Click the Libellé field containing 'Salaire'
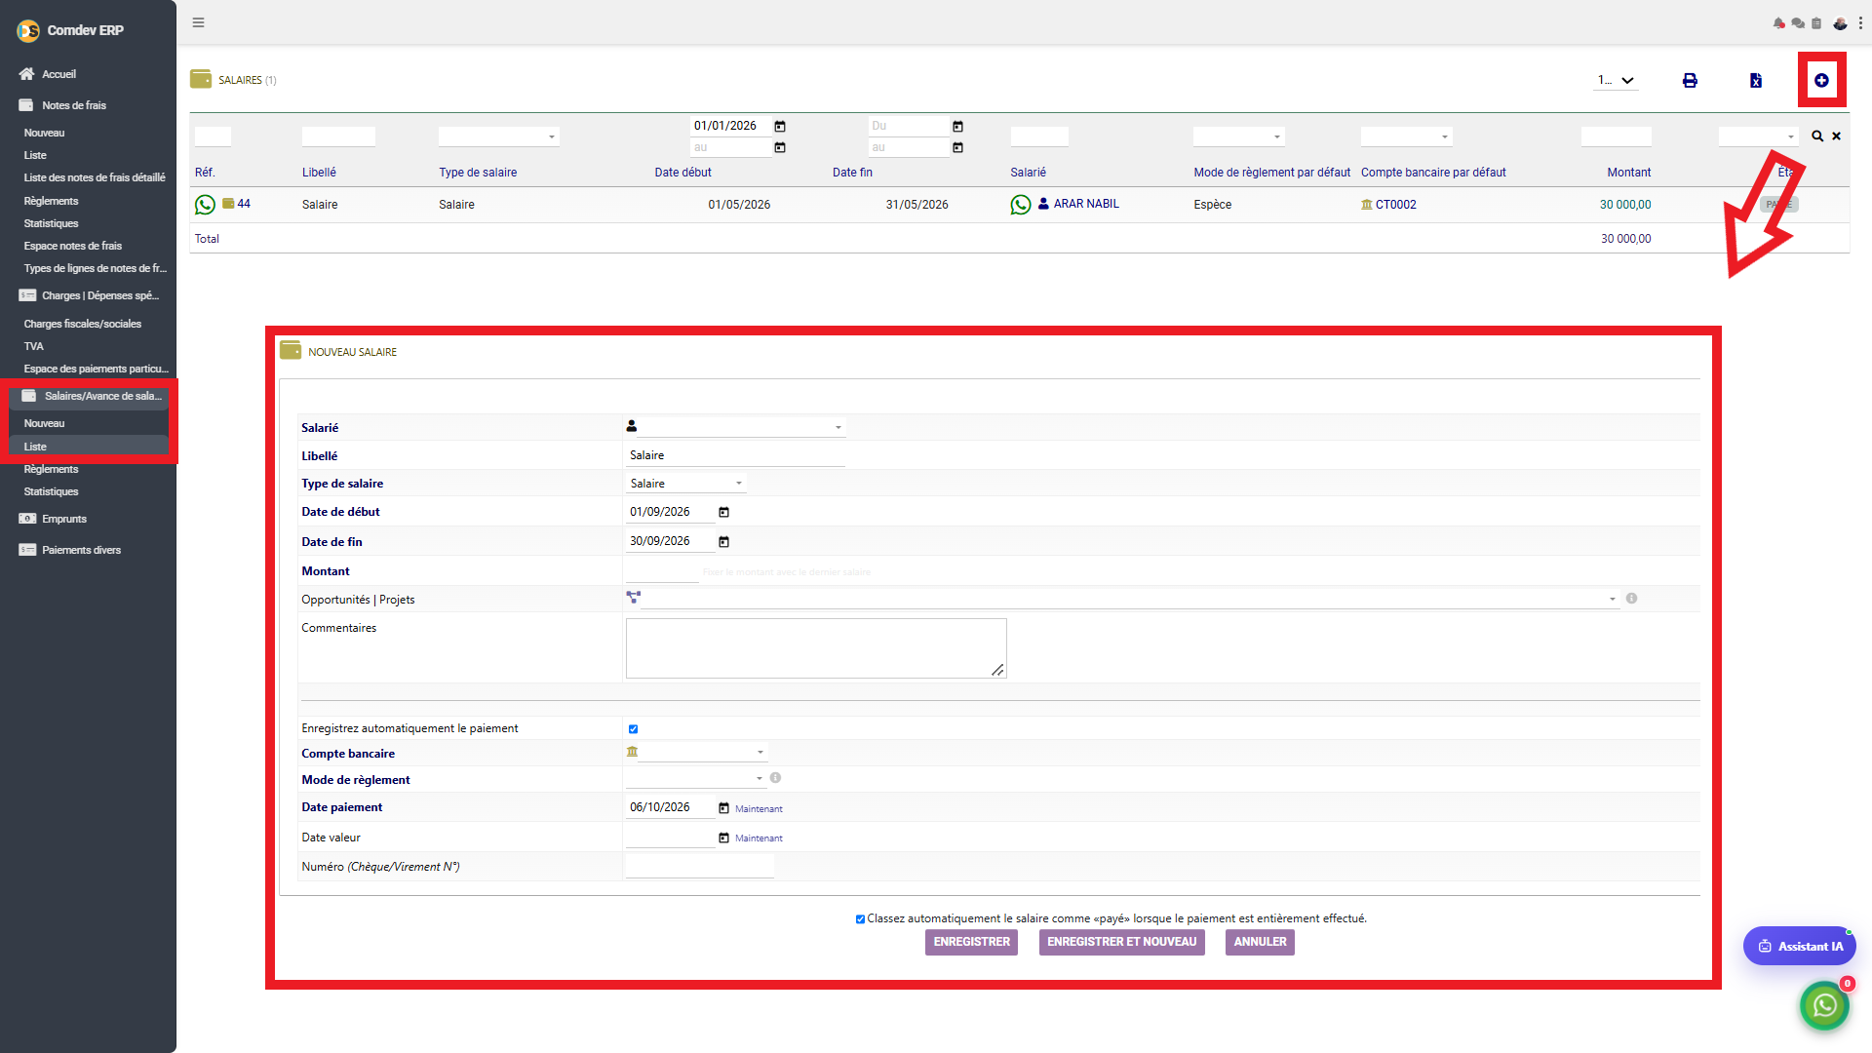Screen dimensions: 1872x1053 pyautogui.click(x=735, y=455)
